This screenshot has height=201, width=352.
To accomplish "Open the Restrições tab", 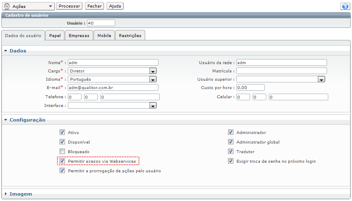I will (130, 36).
